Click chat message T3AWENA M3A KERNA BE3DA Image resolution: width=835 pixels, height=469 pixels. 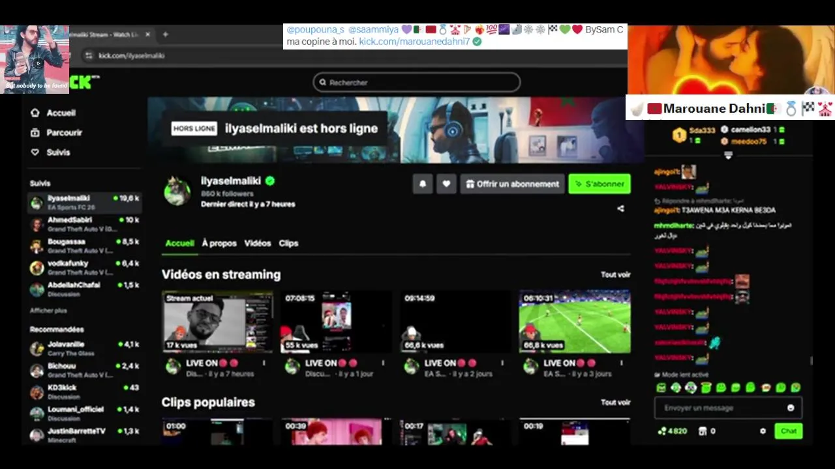[x=729, y=210]
